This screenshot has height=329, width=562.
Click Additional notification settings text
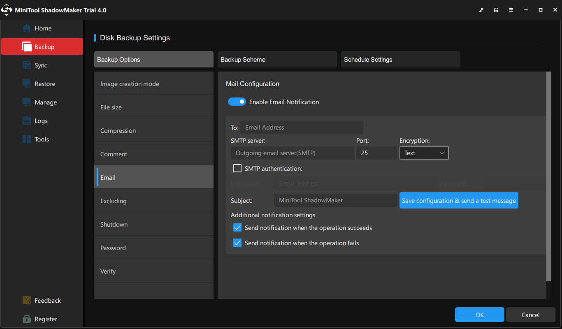[273, 215]
